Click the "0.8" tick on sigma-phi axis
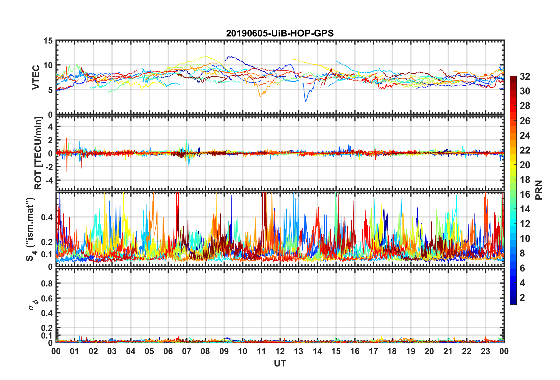The image size is (560, 380). pos(47,284)
